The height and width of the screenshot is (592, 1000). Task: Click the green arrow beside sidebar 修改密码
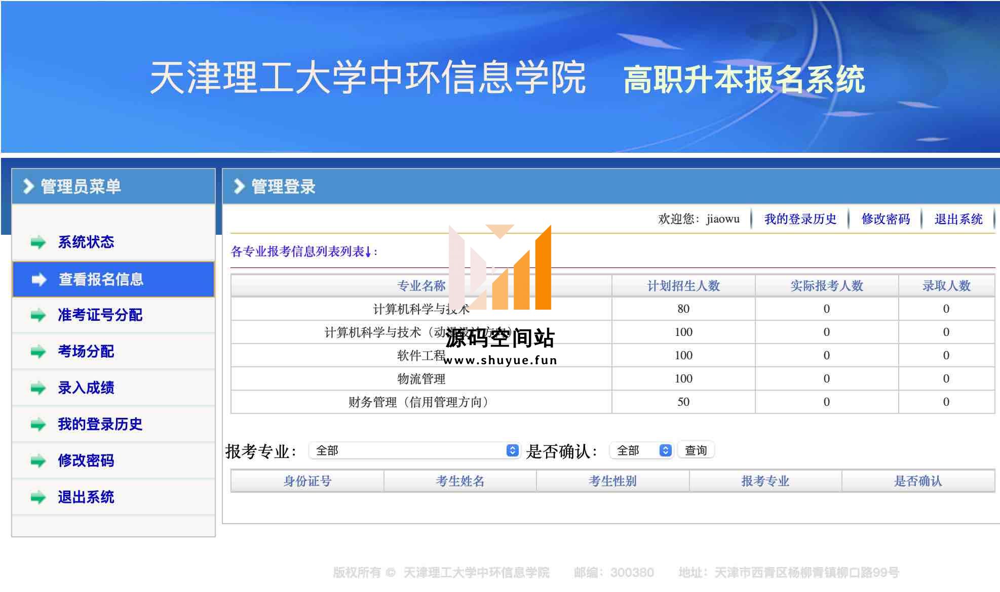tap(38, 461)
